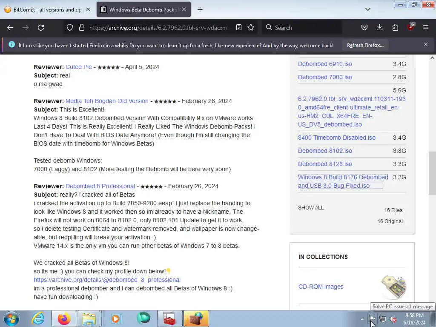
Task: Select Windows Beta Debomb Pack tab
Action: coord(143,10)
